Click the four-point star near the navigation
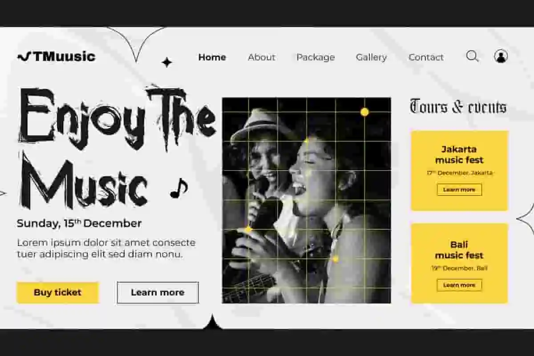This screenshot has height=356, width=534. (166, 62)
